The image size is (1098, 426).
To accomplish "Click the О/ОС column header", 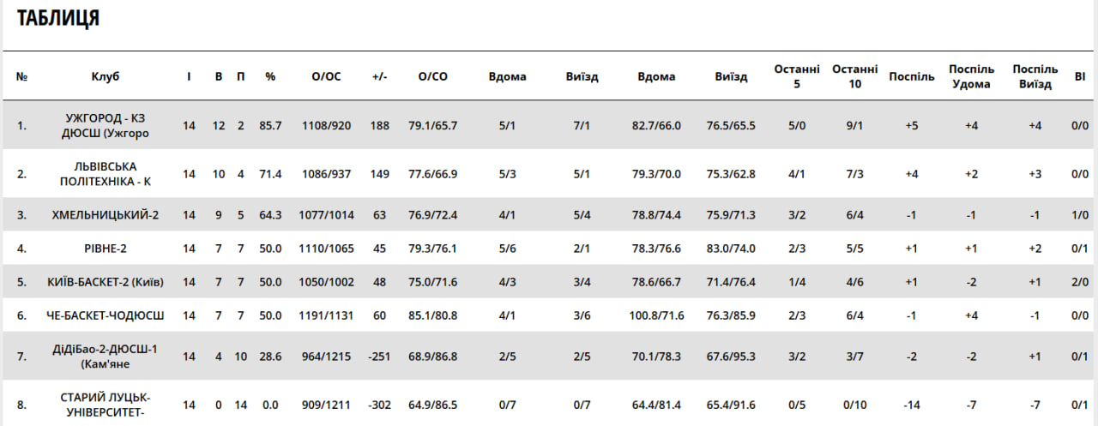I will (327, 76).
